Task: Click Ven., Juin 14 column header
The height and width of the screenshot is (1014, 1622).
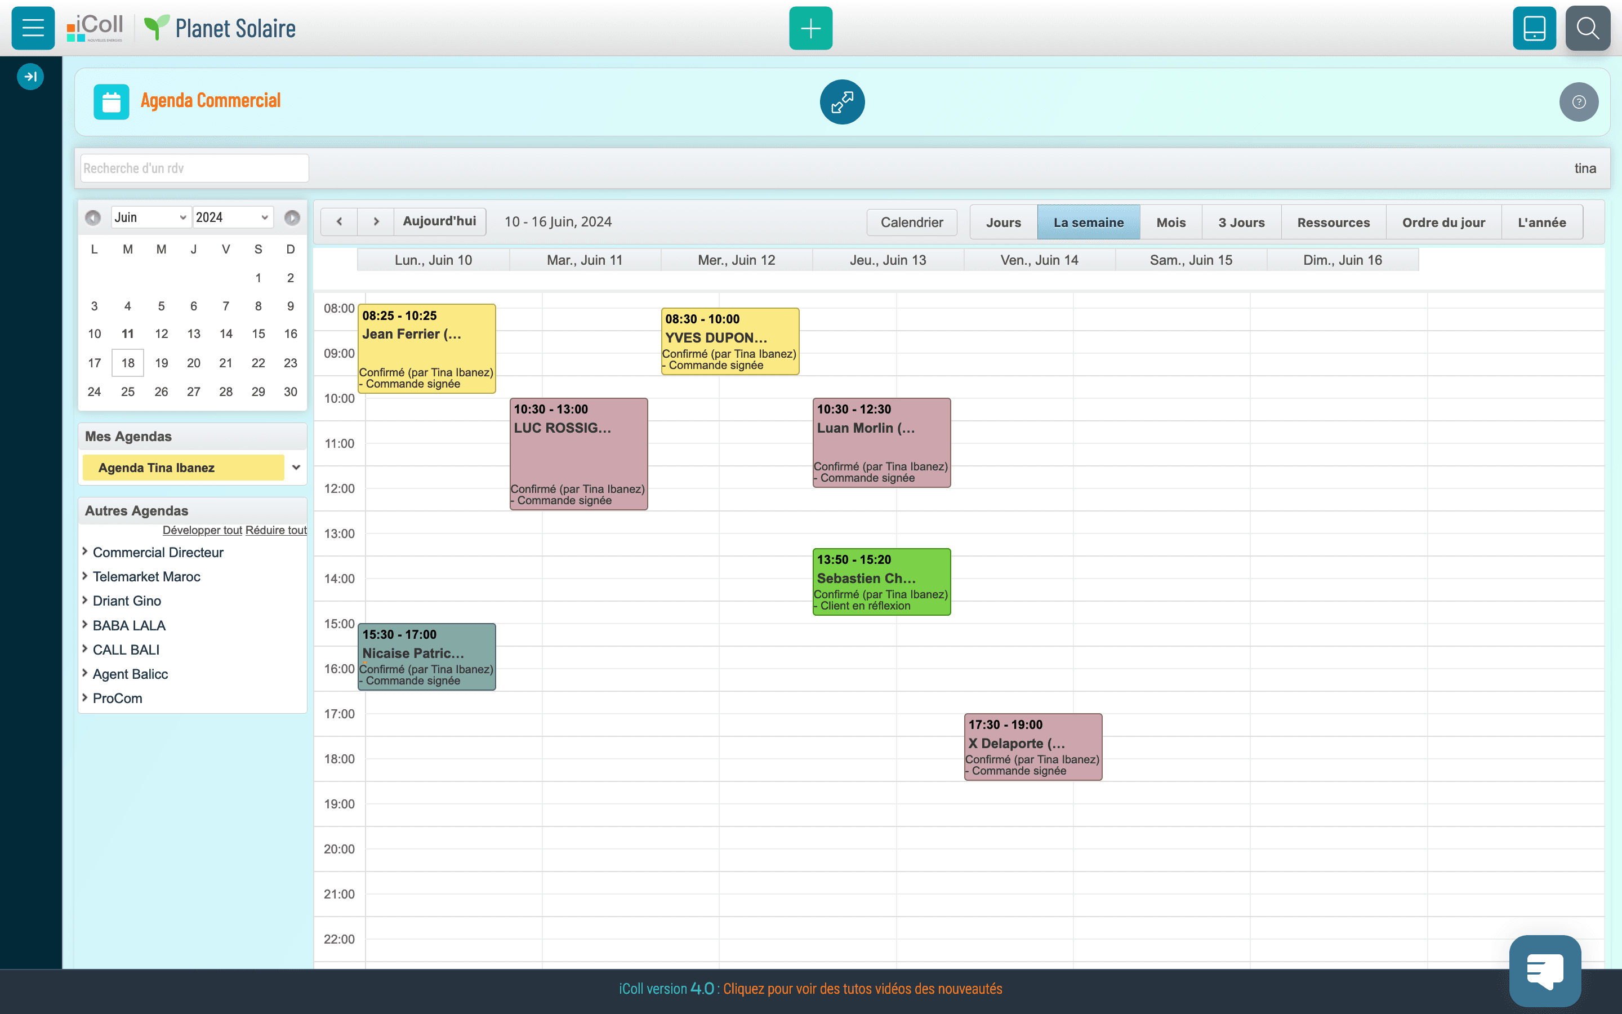Action: 1039,260
